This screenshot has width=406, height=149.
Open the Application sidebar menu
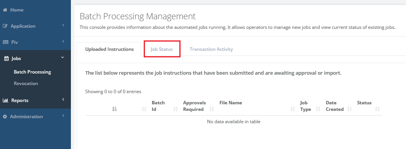pos(23,26)
